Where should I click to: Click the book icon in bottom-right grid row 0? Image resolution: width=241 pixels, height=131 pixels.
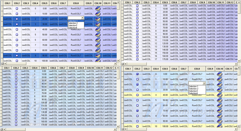[220, 74]
